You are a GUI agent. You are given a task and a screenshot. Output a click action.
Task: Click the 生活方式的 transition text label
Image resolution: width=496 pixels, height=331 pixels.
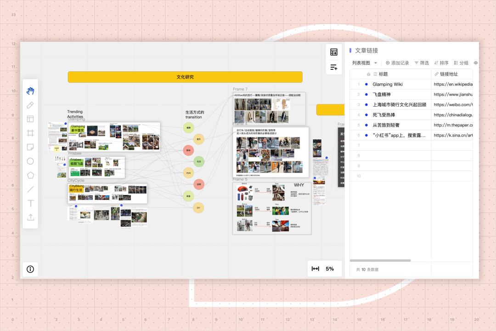tap(195, 114)
